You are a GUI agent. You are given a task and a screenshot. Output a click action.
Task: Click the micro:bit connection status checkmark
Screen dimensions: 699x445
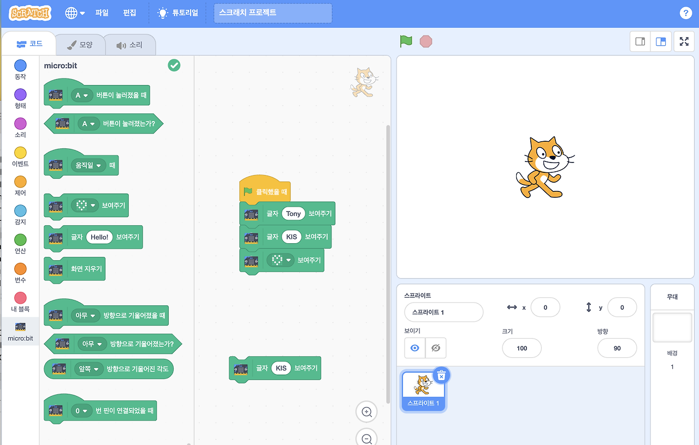coord(174,65)
